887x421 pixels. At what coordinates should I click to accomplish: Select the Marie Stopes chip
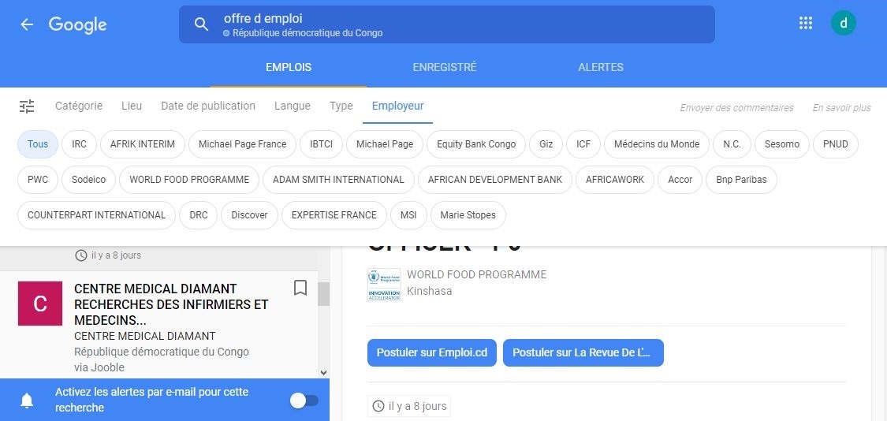[468, 215]
